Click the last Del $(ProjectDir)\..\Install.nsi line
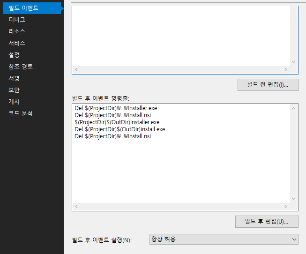This screenshot has width=306, height=254. pyautogui.click(x=112, y=136)
